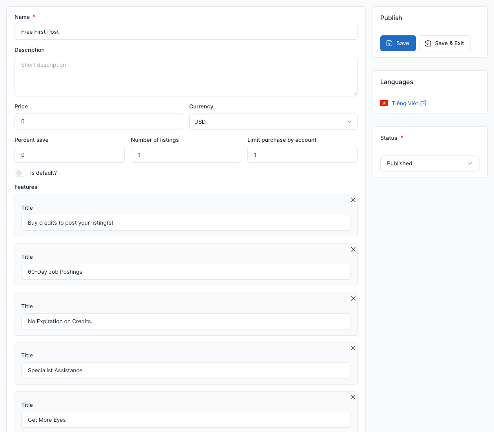
Task: Edit feature title 'Get More Eyes'
Action: point(186,420)
